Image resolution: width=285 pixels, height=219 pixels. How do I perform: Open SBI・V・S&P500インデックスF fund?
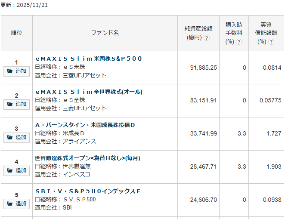[88, 191]
